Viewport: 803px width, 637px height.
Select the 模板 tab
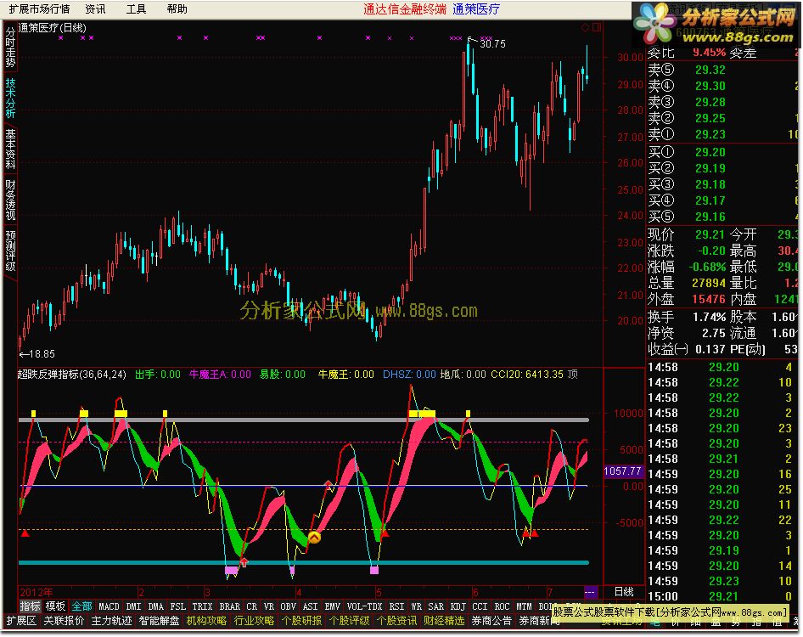[x=55, y=606]
